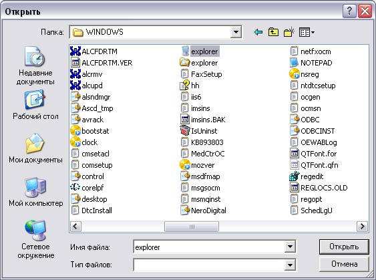
Task: Select the highlighted explorer application
Action: pos(200,51)
